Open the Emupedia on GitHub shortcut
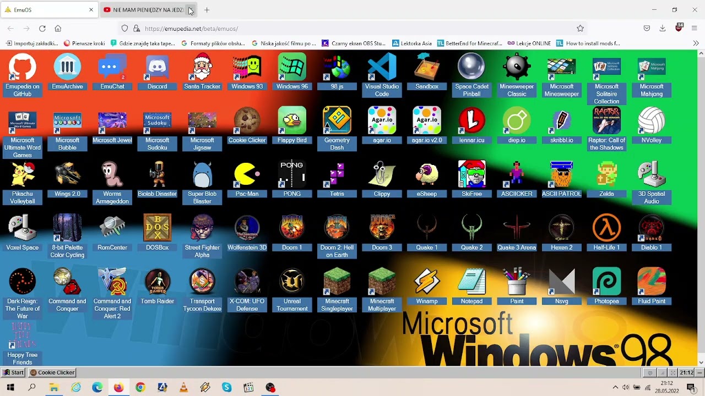705x396 pixels. pyautogui.click(x=23, y=75)
